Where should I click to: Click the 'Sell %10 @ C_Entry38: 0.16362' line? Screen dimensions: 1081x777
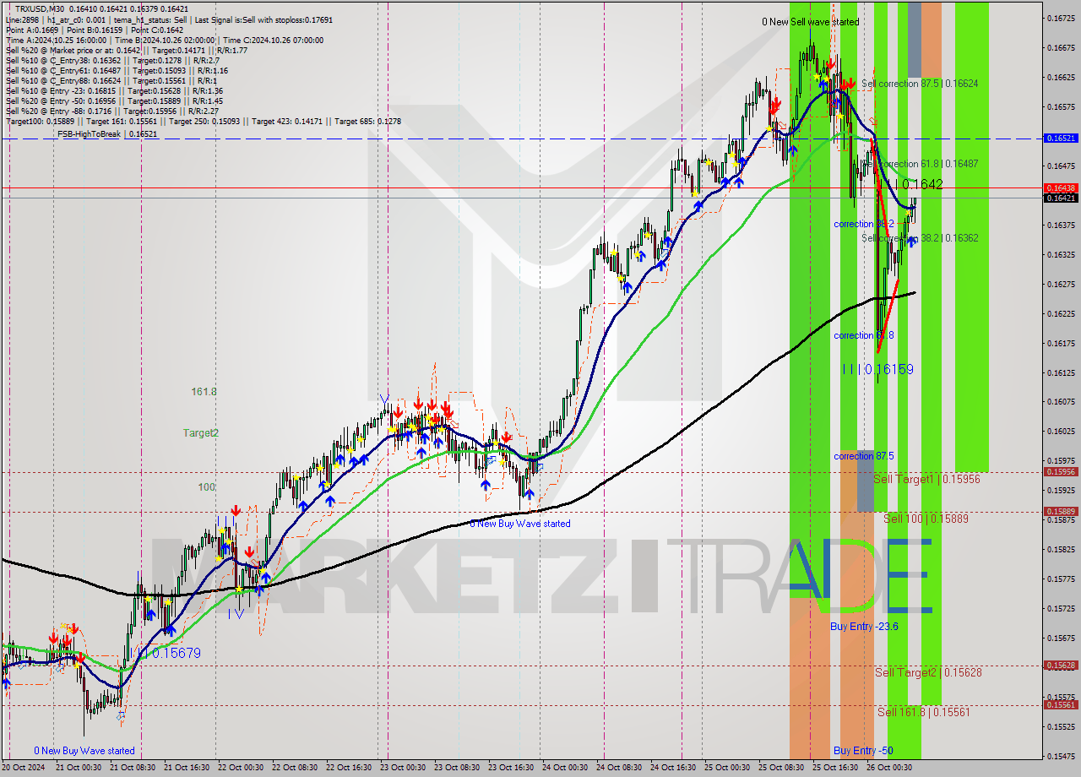coord(113,60)
